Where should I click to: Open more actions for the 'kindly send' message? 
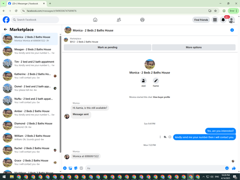(x=160, y=137)
